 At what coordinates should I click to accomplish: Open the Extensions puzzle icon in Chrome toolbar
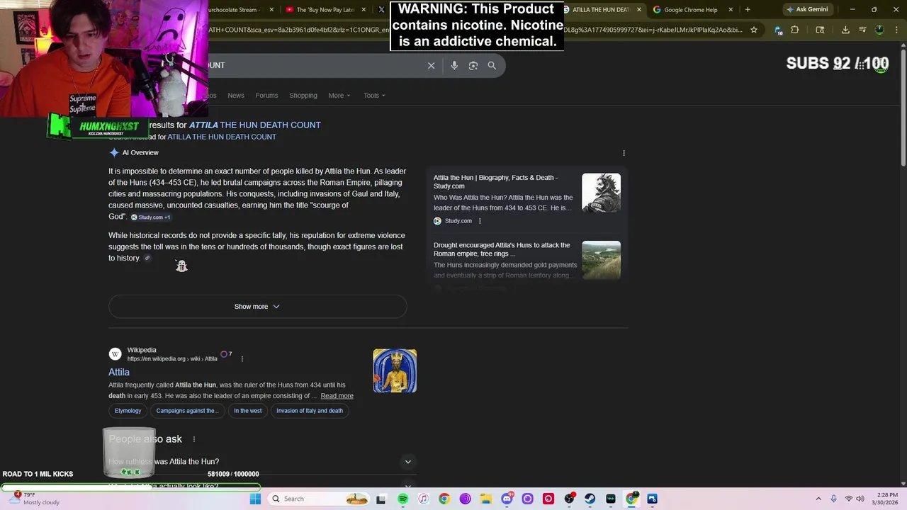pos(794,30)
